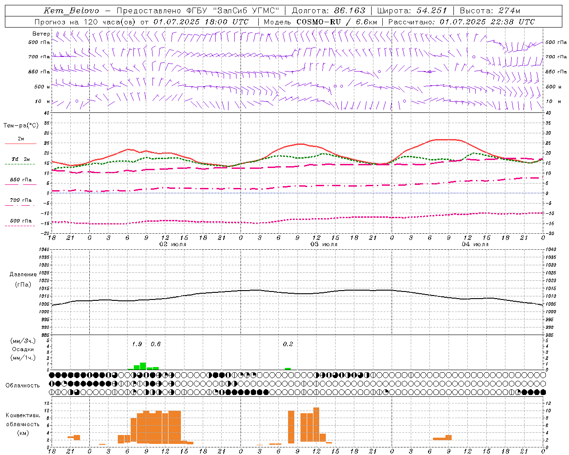Click the Td 2м dew point legend entry

[x=20, y=159]
